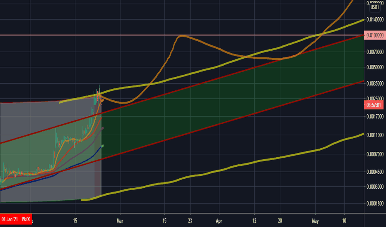Click the 15 date label before Mar
This screenshot has height=227, width=386.
tap(75, 221)
